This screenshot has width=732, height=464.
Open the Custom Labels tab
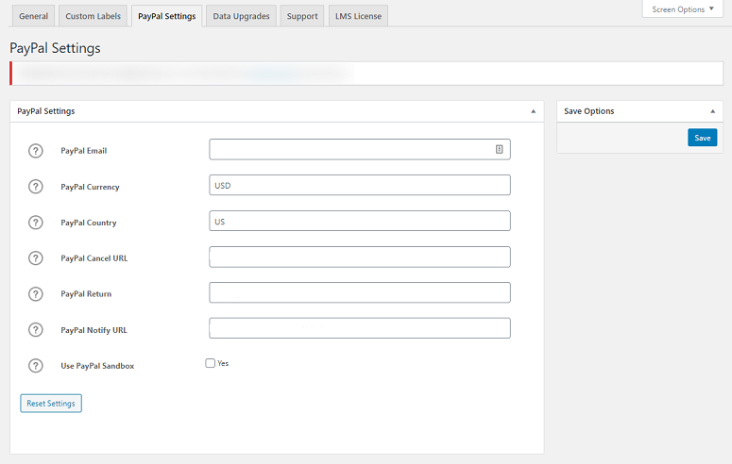93,16
